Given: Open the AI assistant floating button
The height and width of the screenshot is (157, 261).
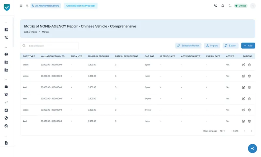Looking at the screenshot, I should click(252, 148).
